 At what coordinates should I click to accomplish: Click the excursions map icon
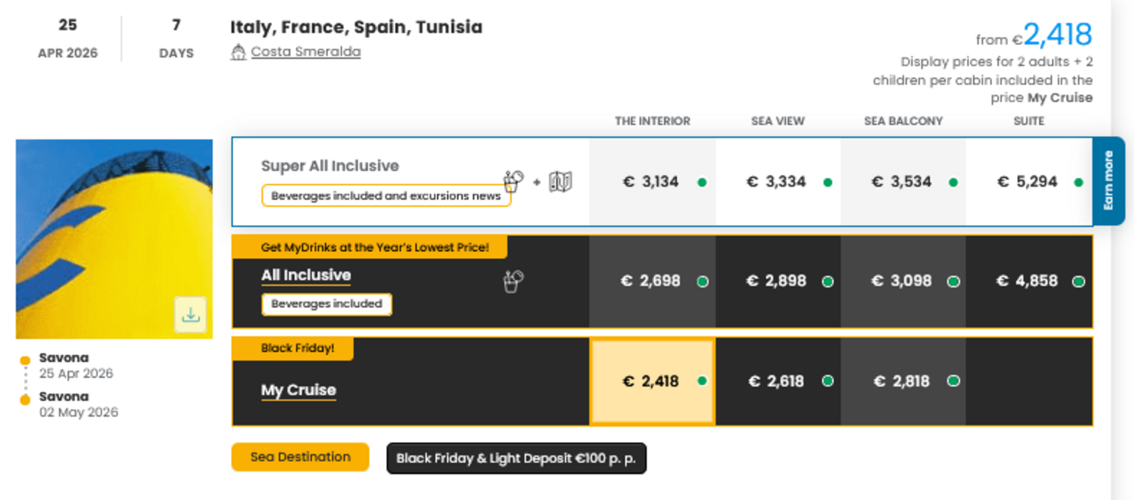point(560,182)
